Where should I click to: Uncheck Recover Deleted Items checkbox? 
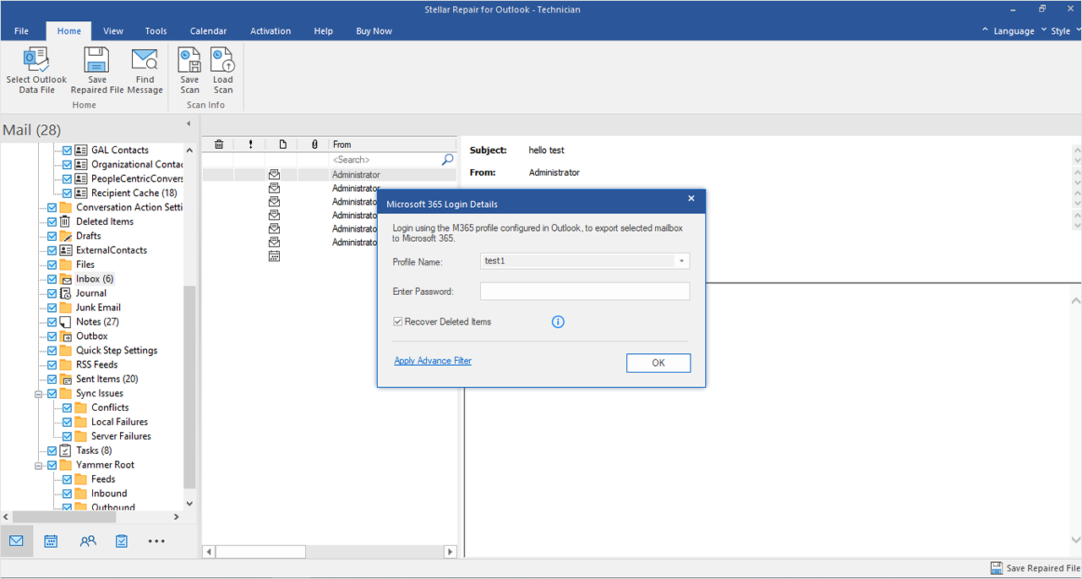398,322
